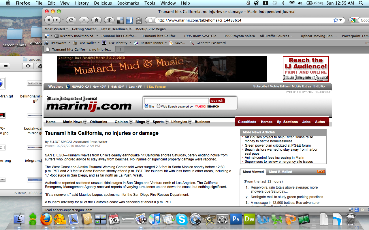This screenshot has width=369, height=230.
Task: Select the Web Search radio button
Action: click(159, 106)
